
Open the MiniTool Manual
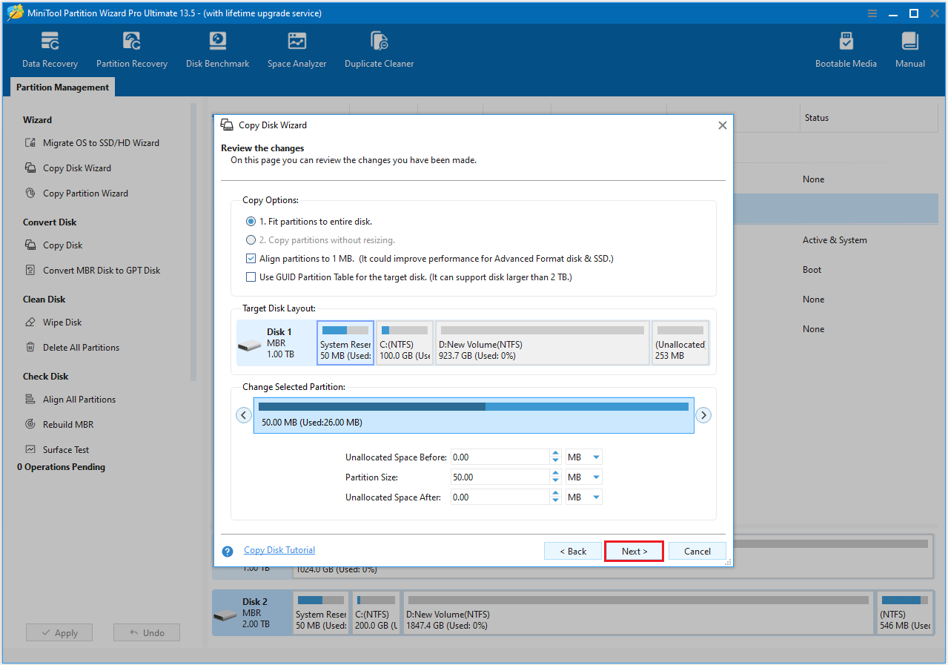pos(909,49)
